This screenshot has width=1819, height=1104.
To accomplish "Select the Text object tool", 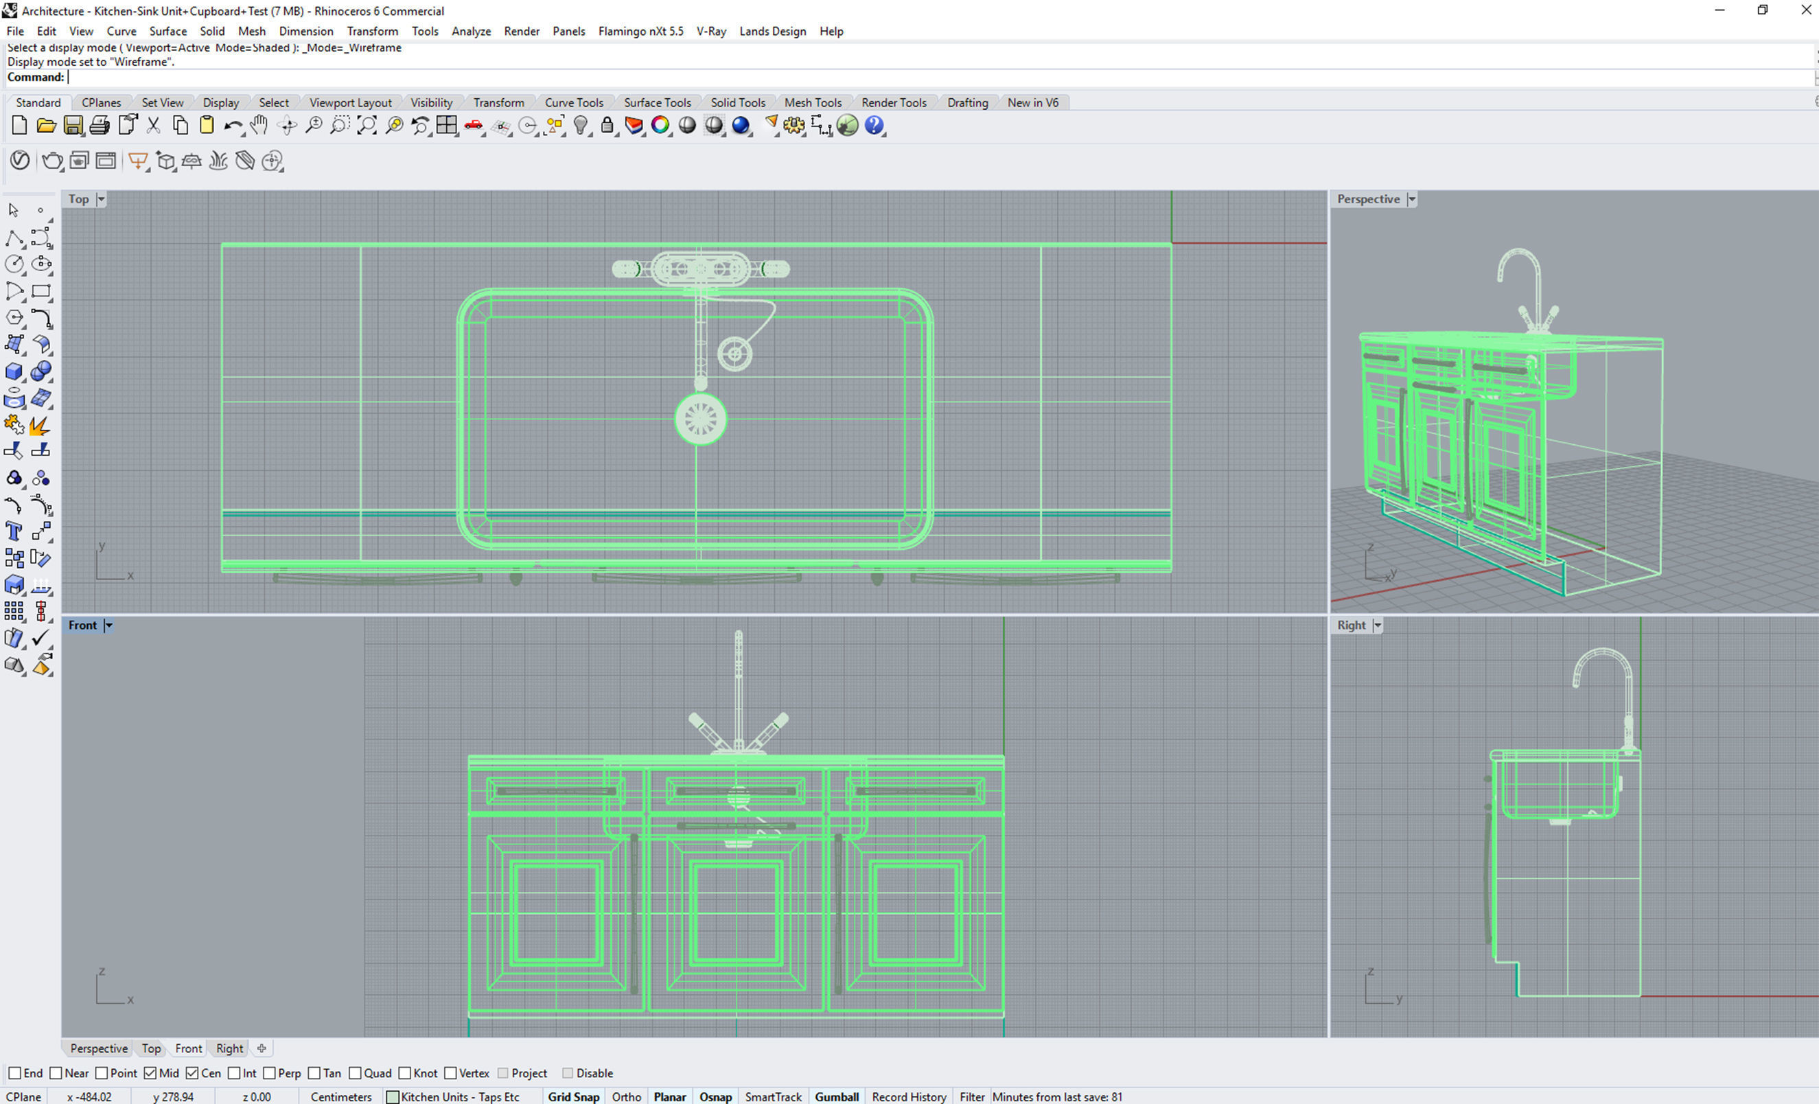I will (x=14, y=531).
